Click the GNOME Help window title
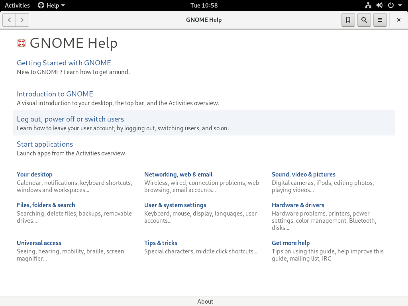This screenshot has height=306, width=408. [204, 20]
